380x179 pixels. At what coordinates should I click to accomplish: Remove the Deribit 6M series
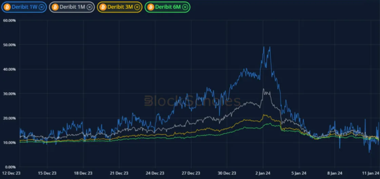(185, 7)
